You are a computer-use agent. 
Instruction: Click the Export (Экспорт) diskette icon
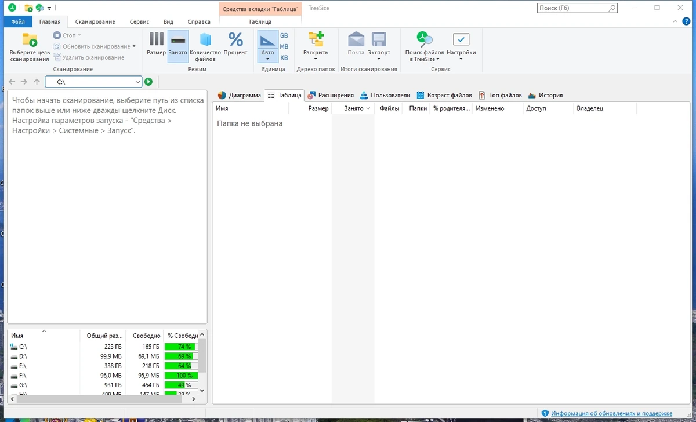379,39
